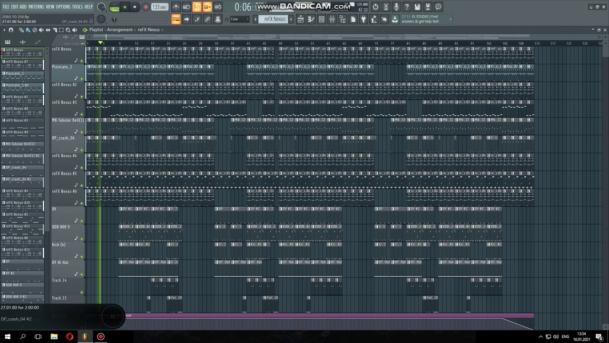Open the Mixer view

332,19
